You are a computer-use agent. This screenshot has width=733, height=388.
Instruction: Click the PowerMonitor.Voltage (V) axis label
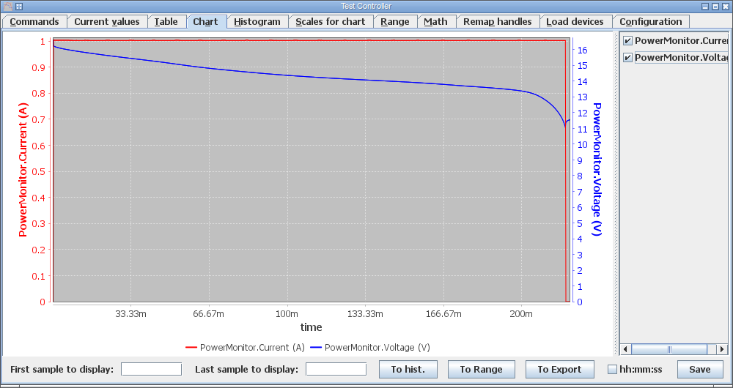pyautogui.click(x=597, y=169)
